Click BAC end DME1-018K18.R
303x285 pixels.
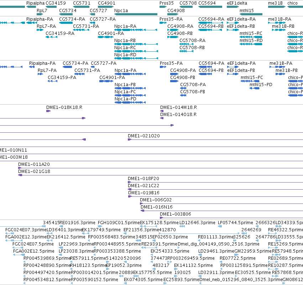[x=64, y=107]
